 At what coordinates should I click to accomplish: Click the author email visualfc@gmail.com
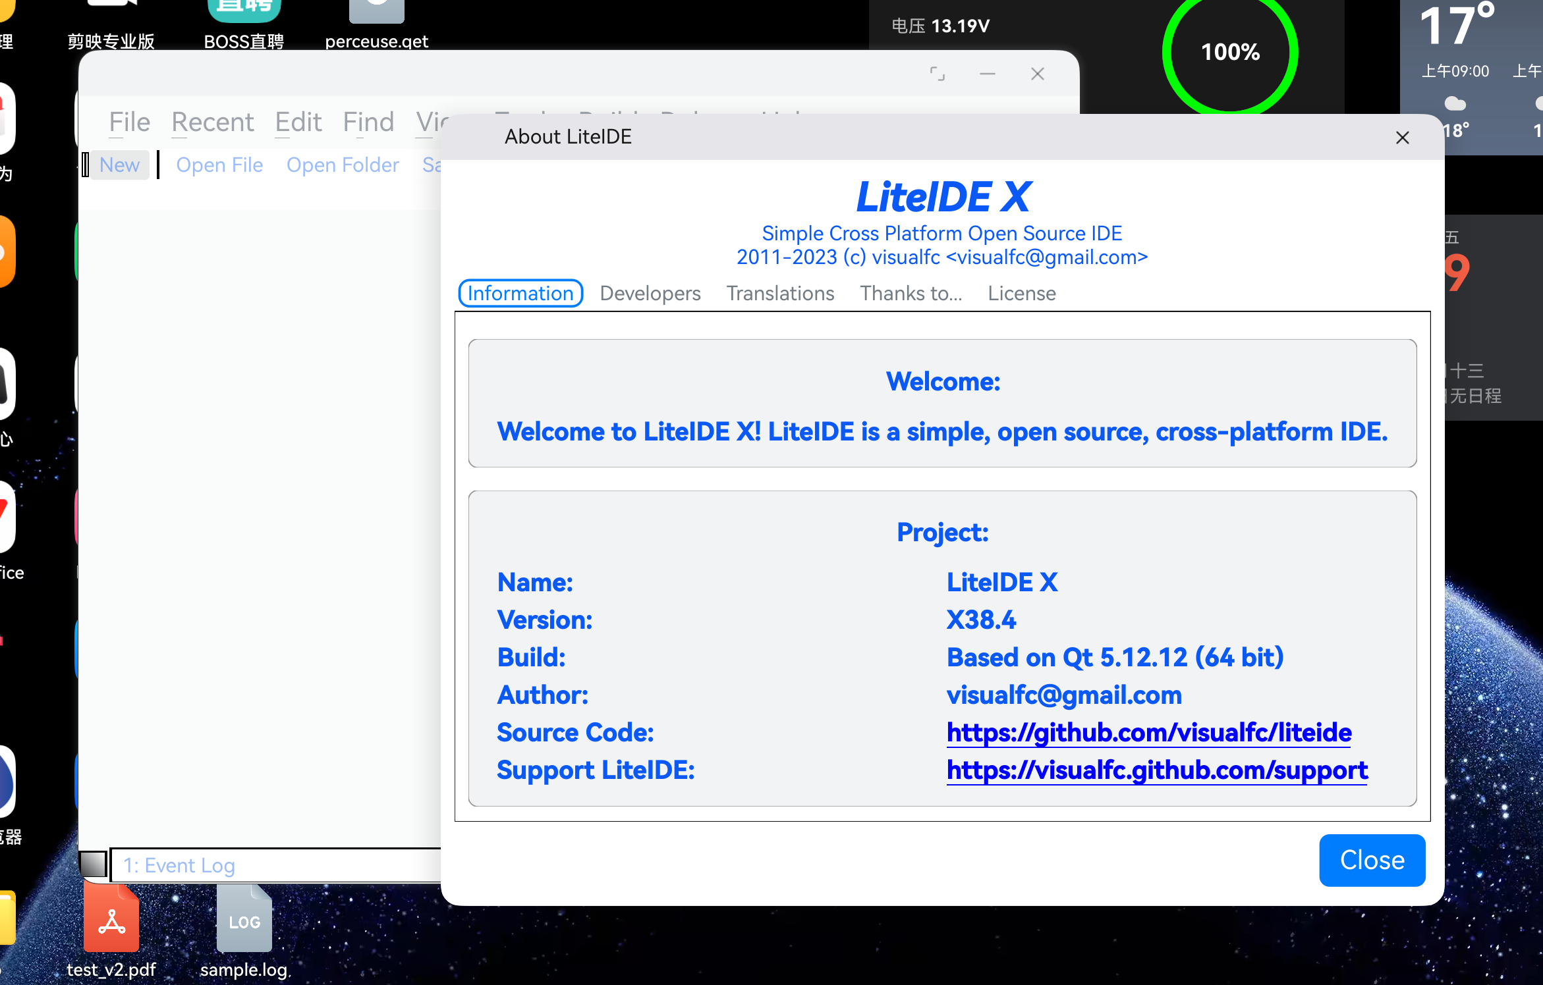[x=1064, y=695]
